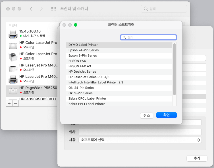Click the 추가 button
This screenshot has height=168, width=214.
[x=197, y=158]
